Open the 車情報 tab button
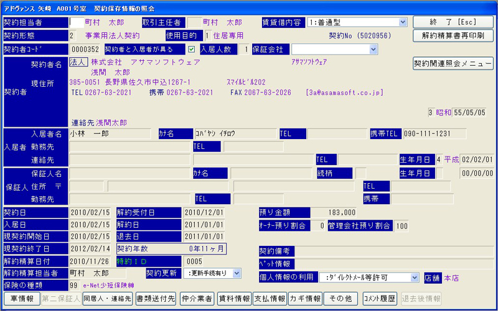 click(x=21, y=299)
